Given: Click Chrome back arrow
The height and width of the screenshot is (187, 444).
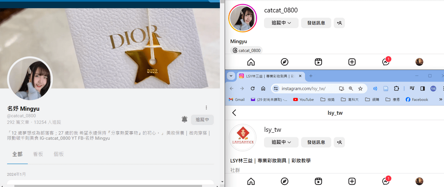Looking at the screenshot, I should pos(232,88).
